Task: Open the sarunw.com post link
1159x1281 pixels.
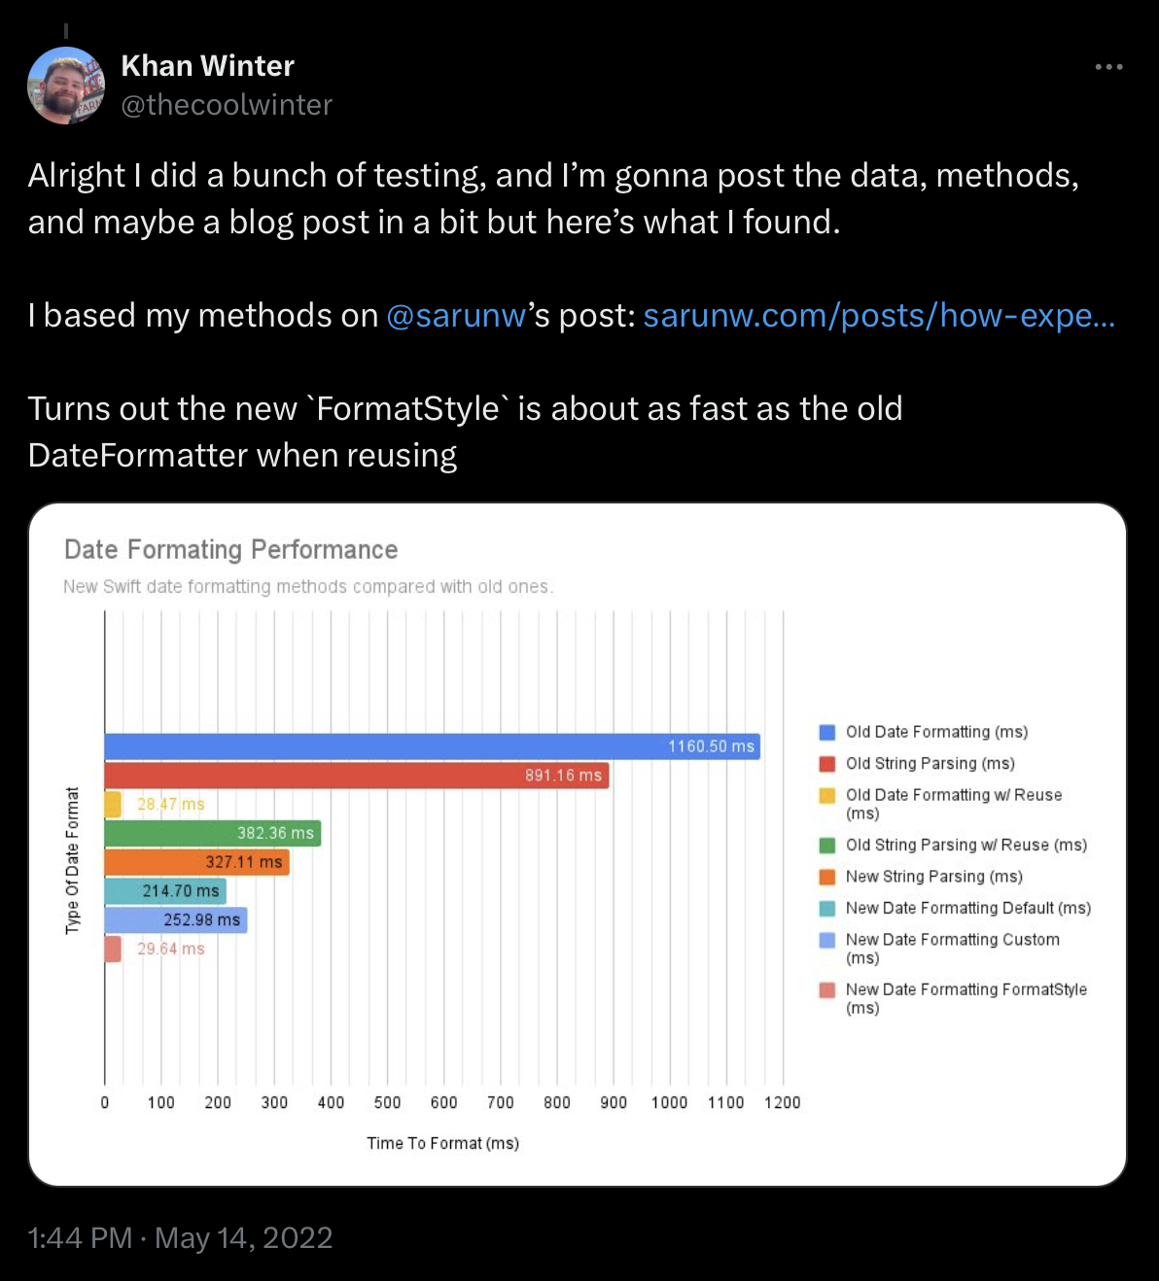Action: [x=879, y=316]
